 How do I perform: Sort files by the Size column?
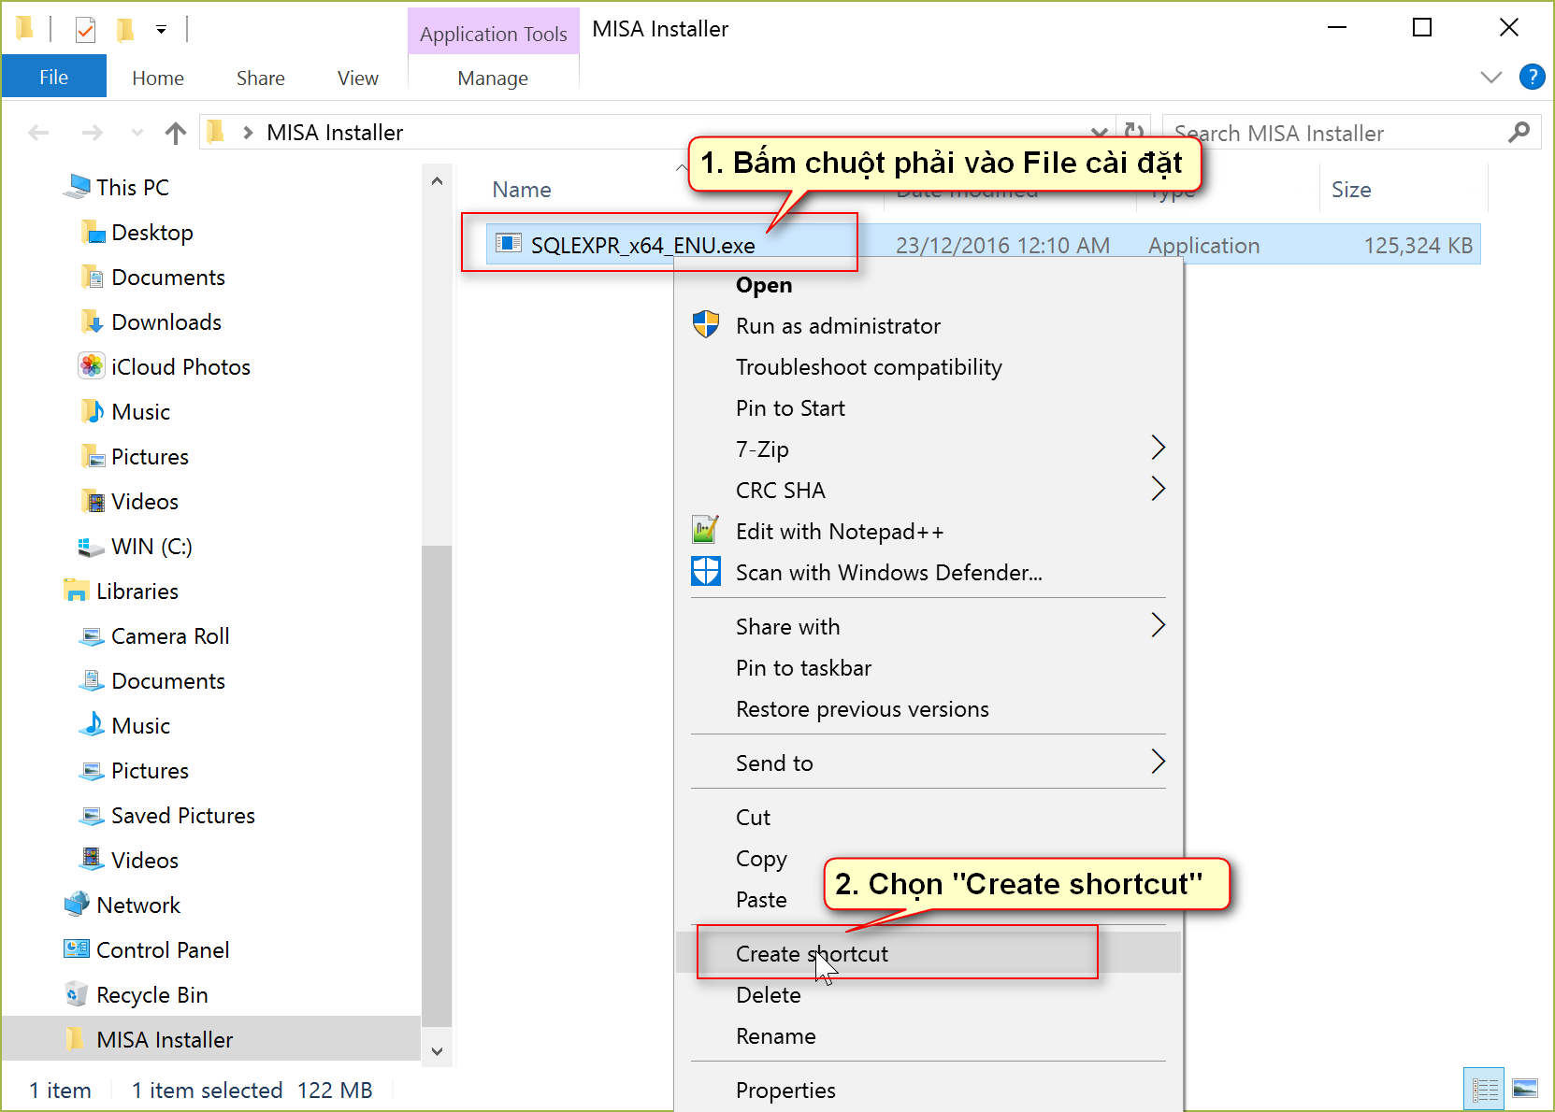tap(1351, 190)
